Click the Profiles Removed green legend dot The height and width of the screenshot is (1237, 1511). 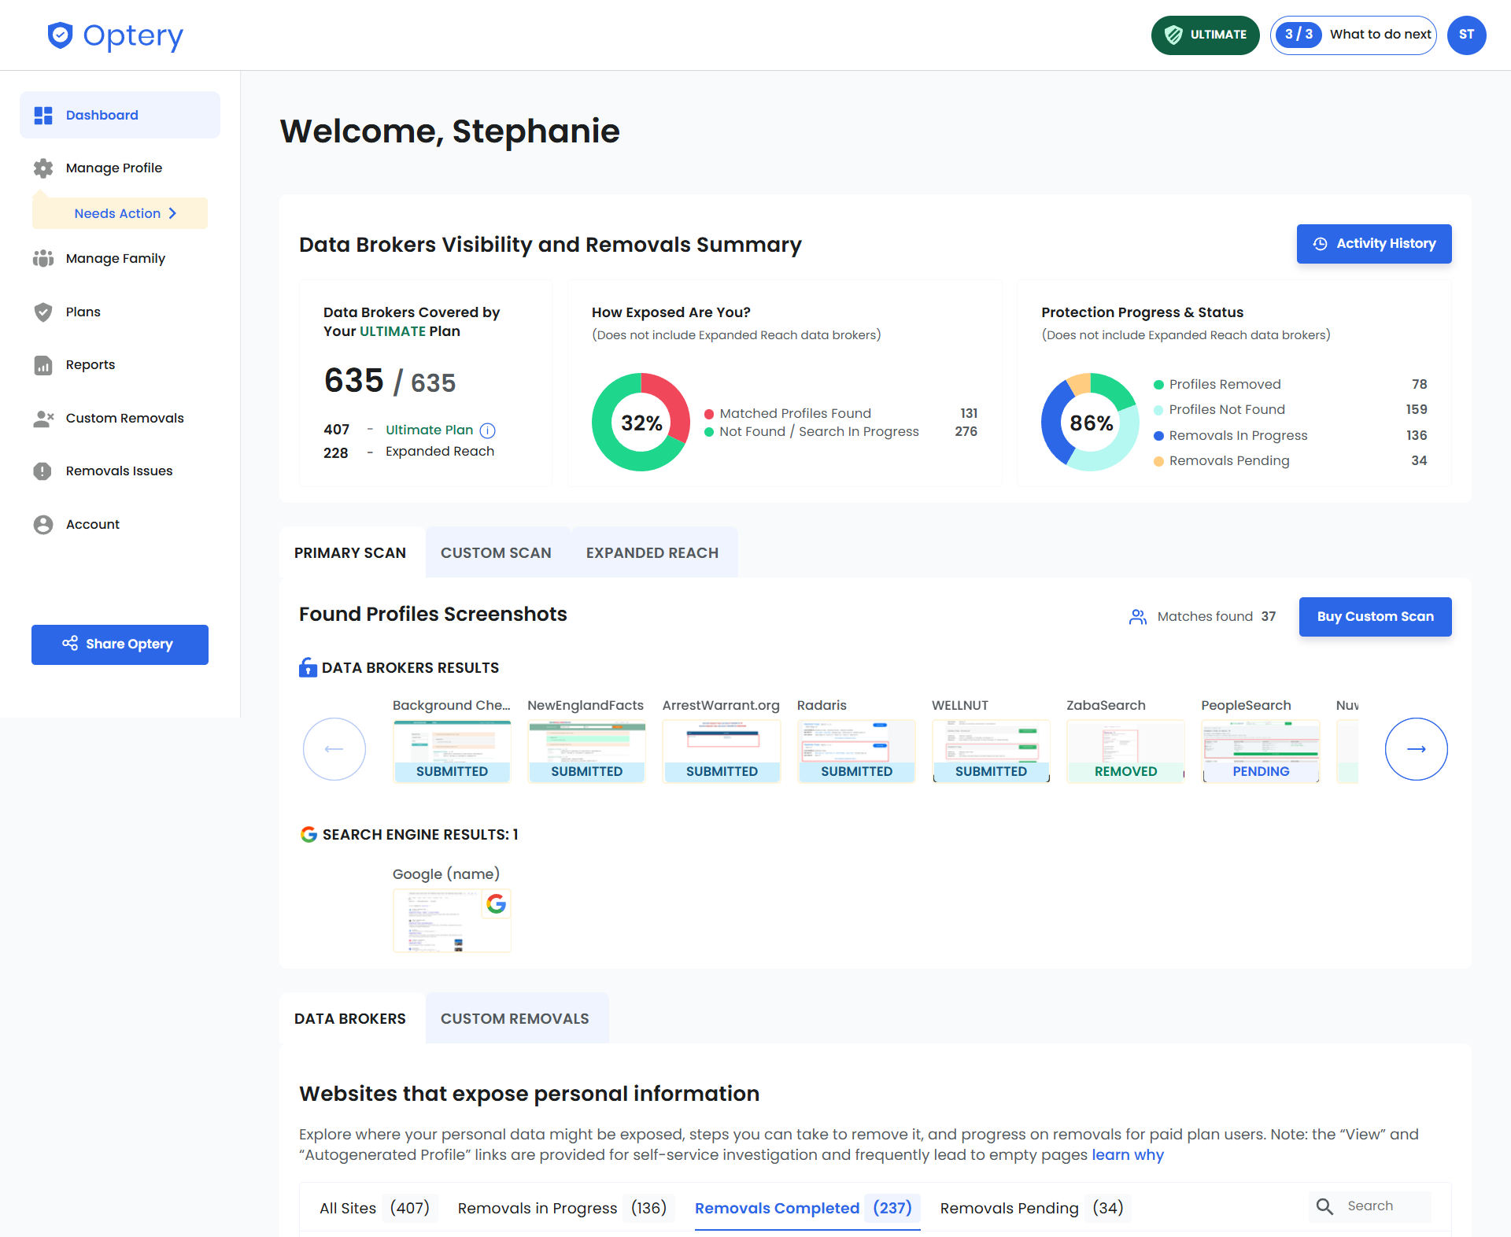(x=1158, y=385)
